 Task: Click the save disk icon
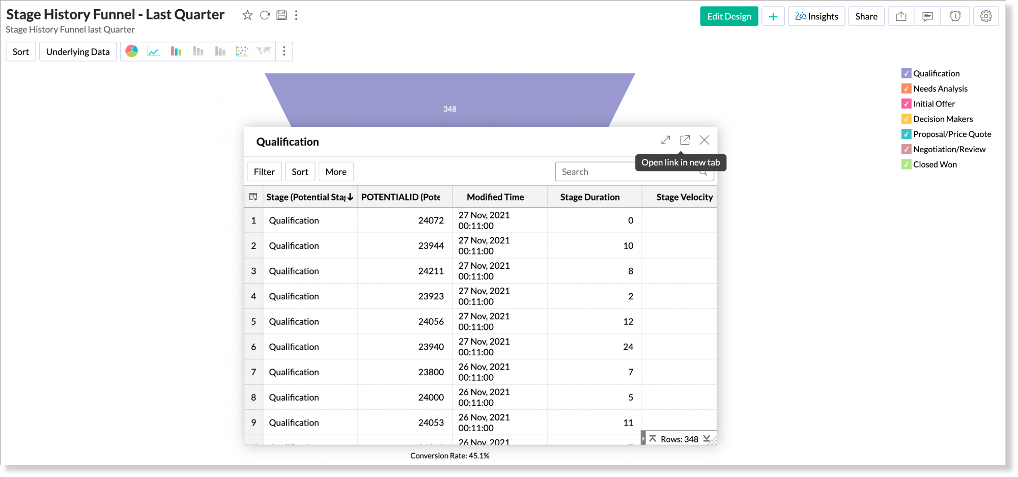pos(281,15)
